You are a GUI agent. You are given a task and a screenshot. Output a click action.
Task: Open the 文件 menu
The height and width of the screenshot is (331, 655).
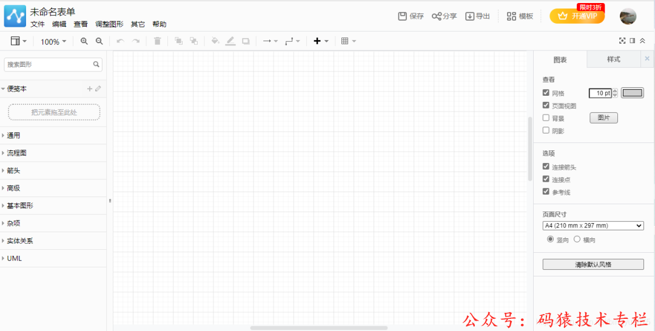click(x=38, y=24)
